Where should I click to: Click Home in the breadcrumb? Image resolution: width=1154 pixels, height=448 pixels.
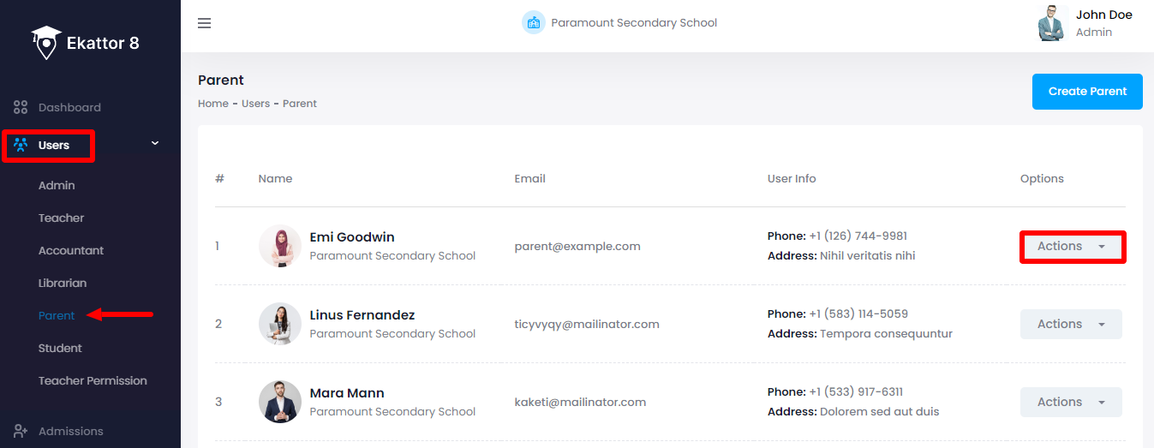pyautogui.click(x=212, y=104)
